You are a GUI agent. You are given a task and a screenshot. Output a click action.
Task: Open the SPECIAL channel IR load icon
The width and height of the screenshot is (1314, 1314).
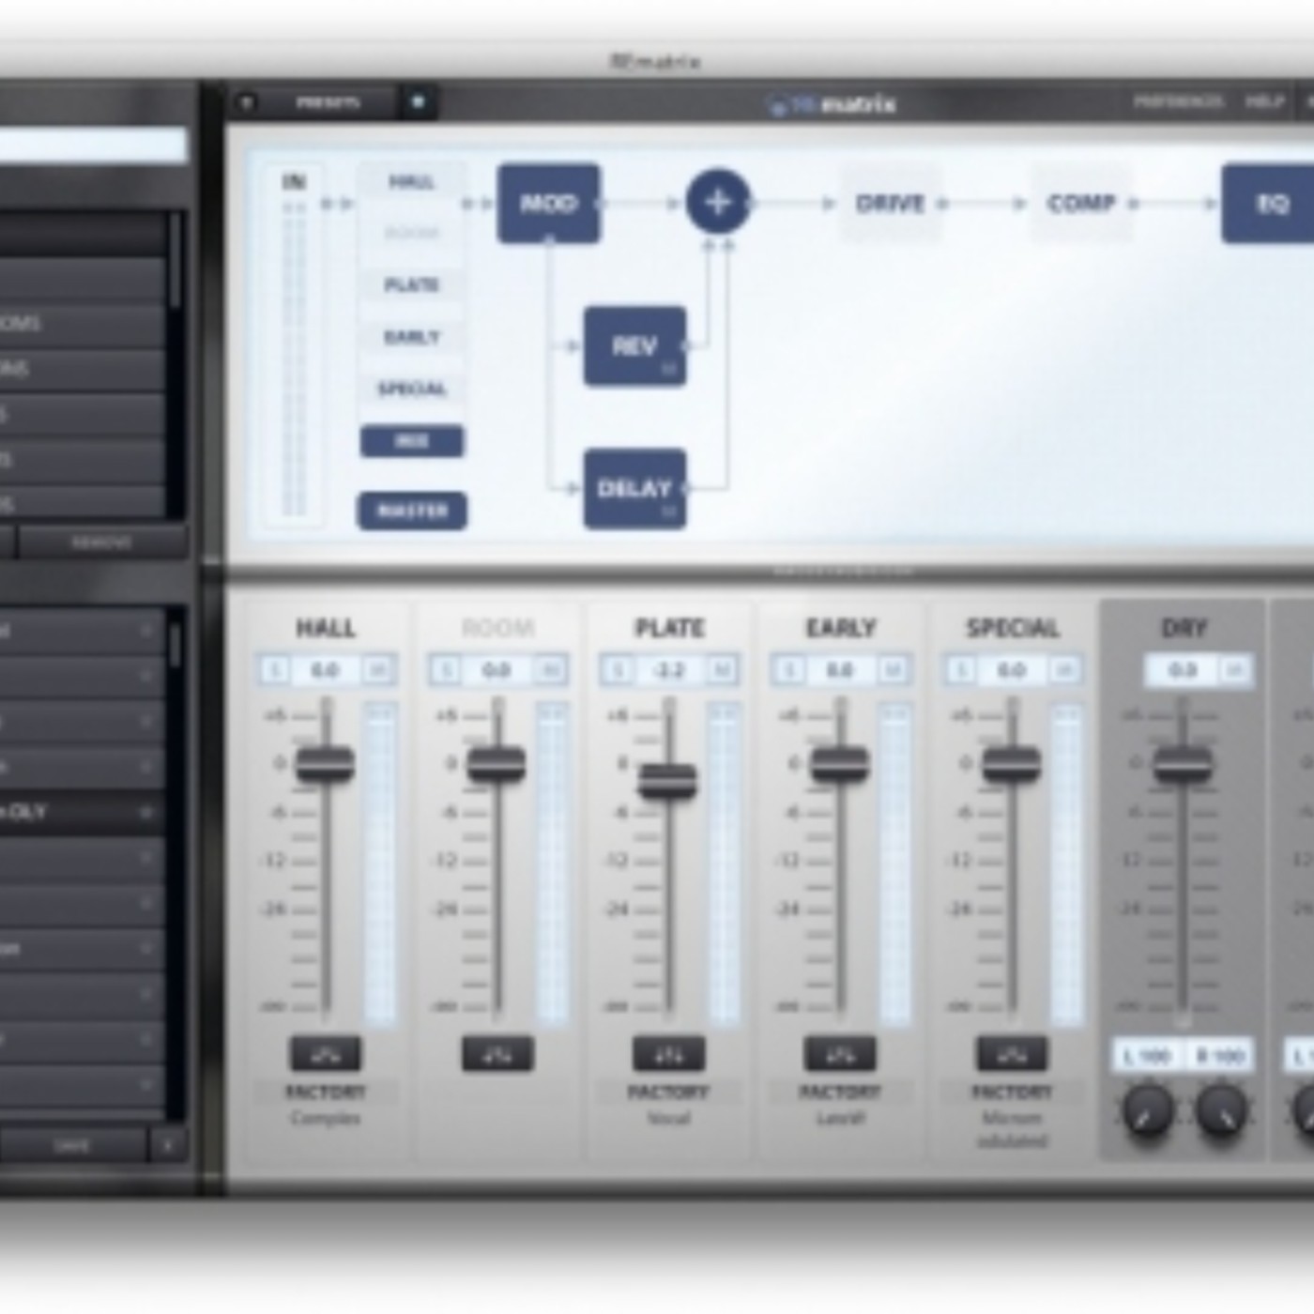pos(1011,1054)
